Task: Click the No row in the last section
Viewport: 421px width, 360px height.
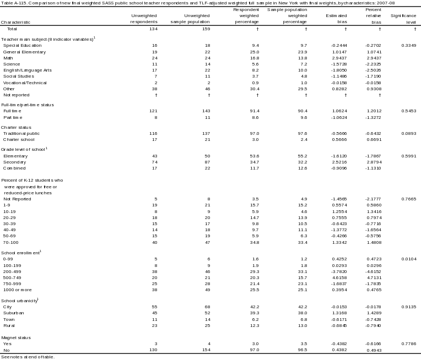Action: click(x=8, y=350)
